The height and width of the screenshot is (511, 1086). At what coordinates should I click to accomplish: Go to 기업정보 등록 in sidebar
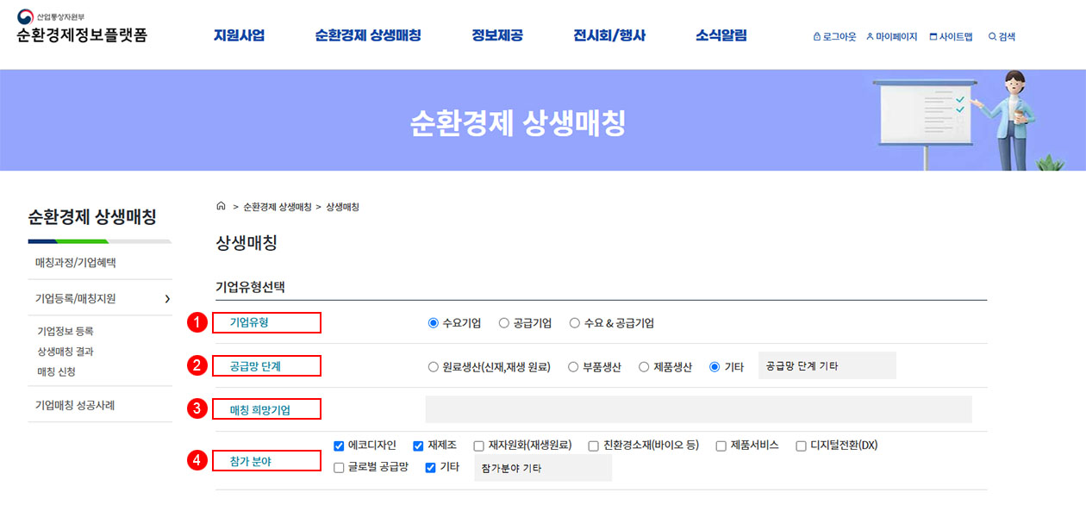(66, 331)
